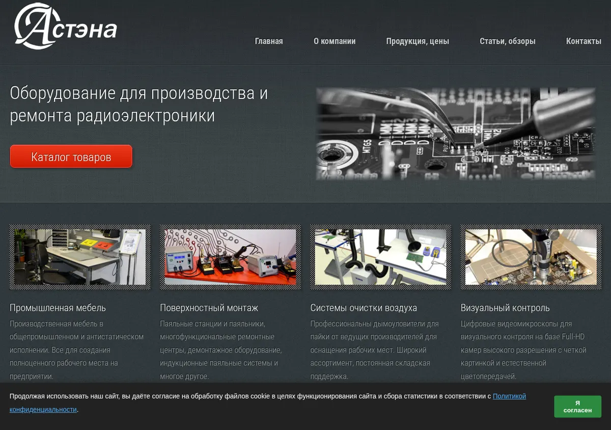Open the Политикой конфиденциальности link

[268, 402]
